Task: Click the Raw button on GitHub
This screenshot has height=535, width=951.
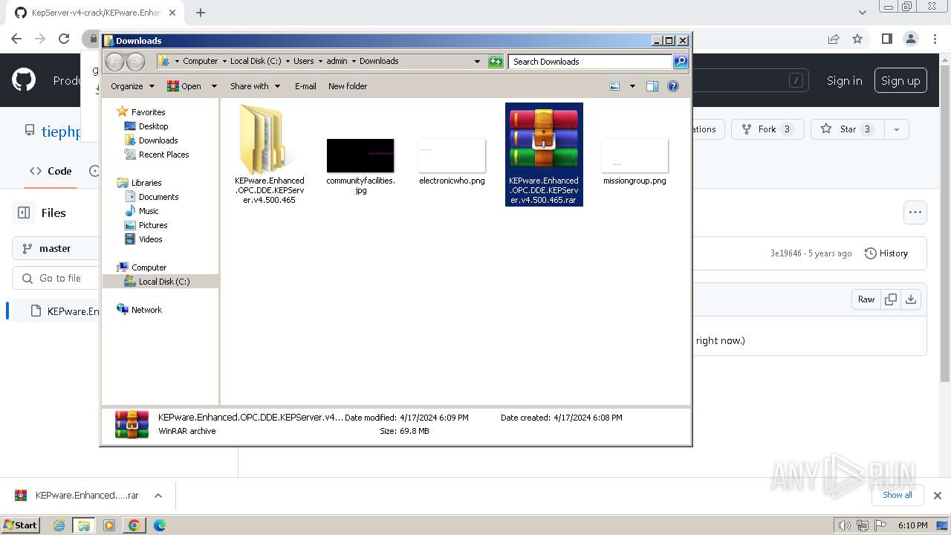Action: point(866,299)
